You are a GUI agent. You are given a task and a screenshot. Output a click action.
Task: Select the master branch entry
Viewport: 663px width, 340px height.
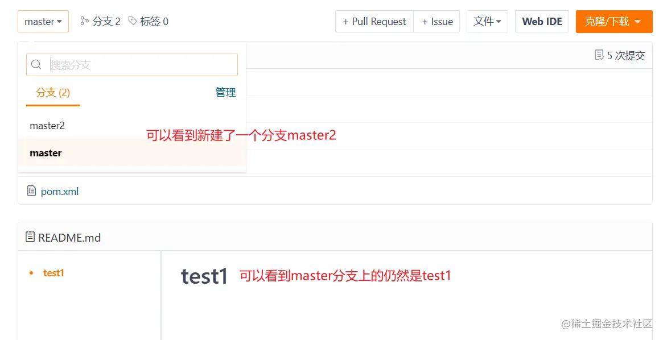click(132, 153)
